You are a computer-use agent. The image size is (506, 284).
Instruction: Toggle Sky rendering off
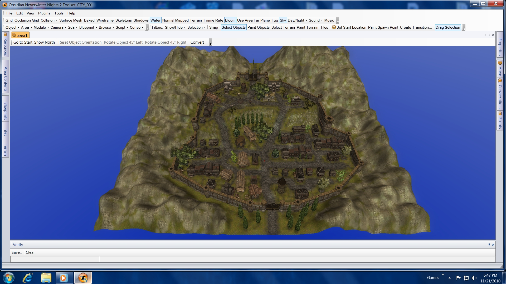pos(283,20)
